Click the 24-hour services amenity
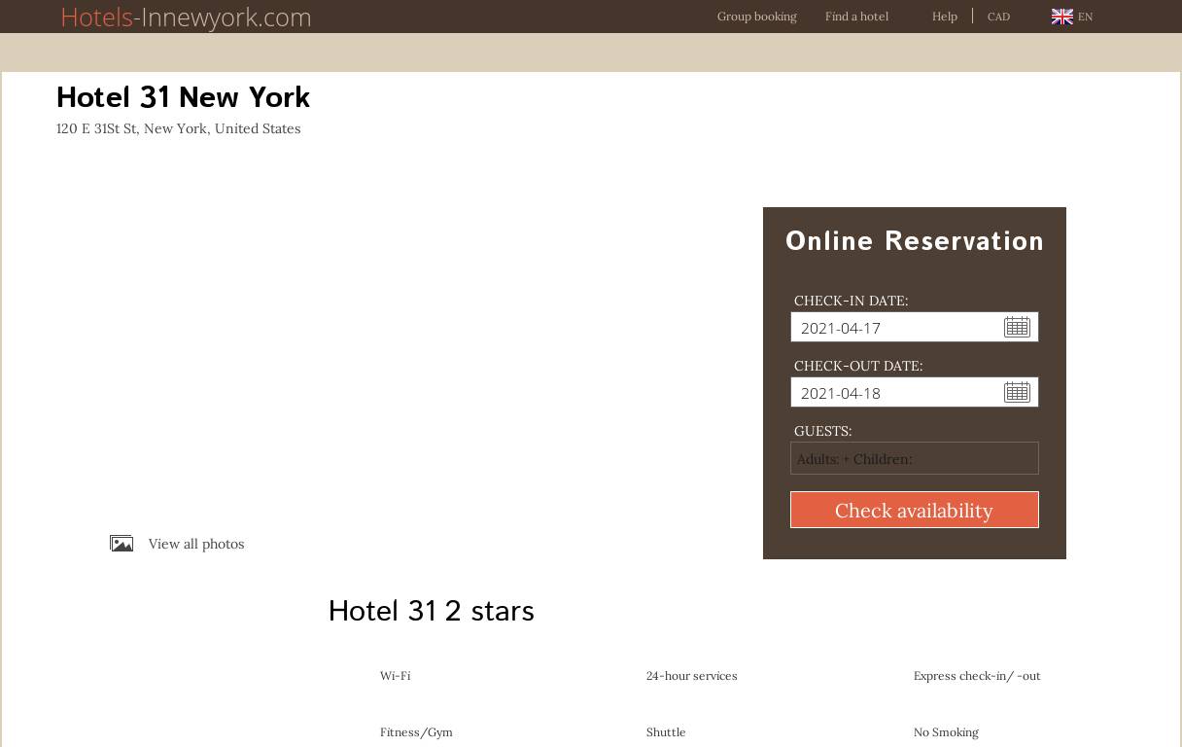The width and height of the screenshot is (1182, 747). coord(691,676)
